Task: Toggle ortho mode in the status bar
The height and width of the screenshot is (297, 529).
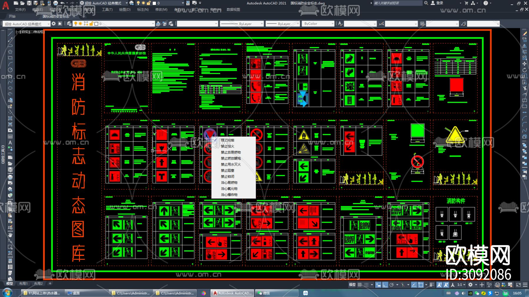Action: click(385, 285)
